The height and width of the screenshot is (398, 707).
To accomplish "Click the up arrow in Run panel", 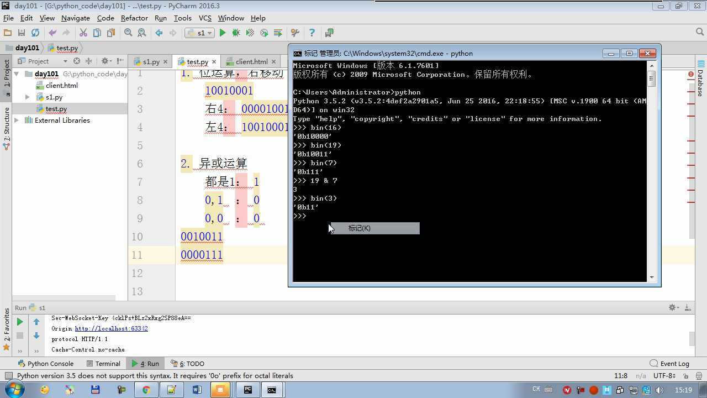I will (x=36, y=322).
